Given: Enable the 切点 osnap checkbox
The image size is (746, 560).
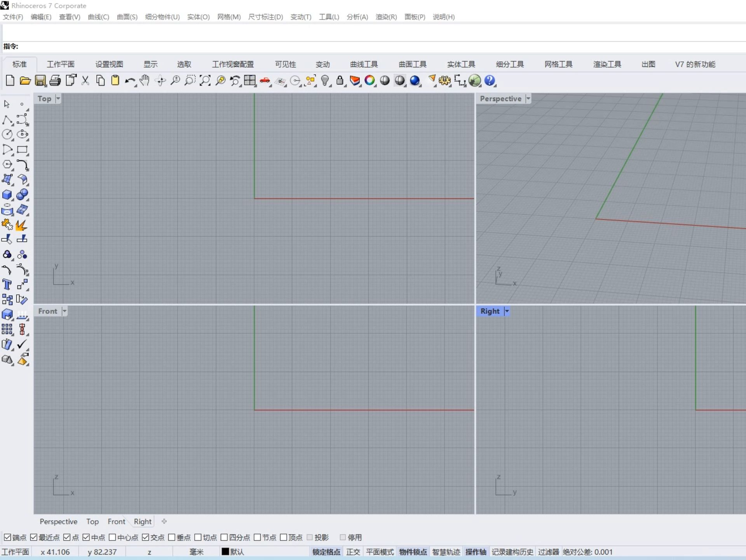Looking at the screenshot, I should coord(198,537).
